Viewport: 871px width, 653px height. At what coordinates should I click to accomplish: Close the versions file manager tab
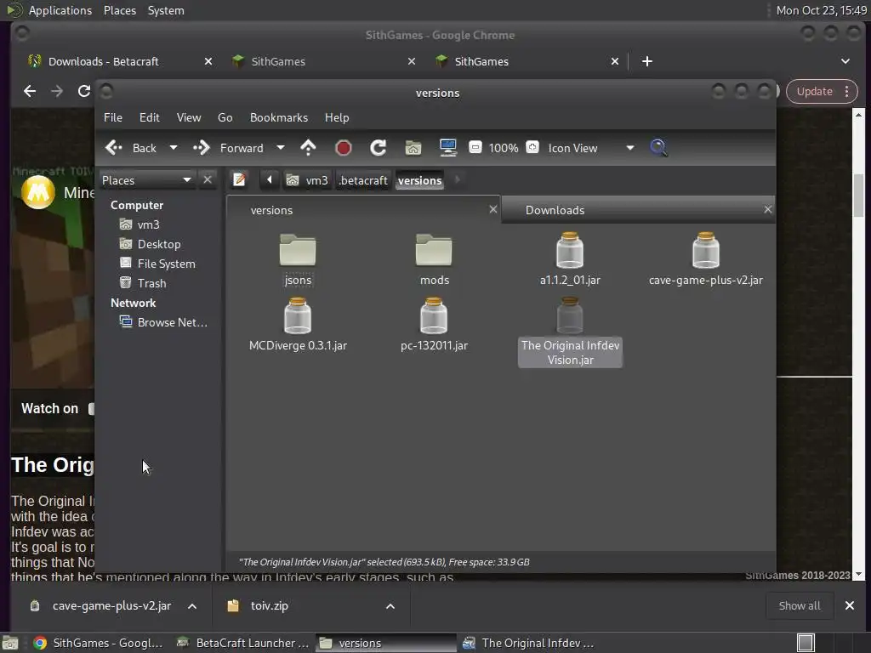point(492,209)
